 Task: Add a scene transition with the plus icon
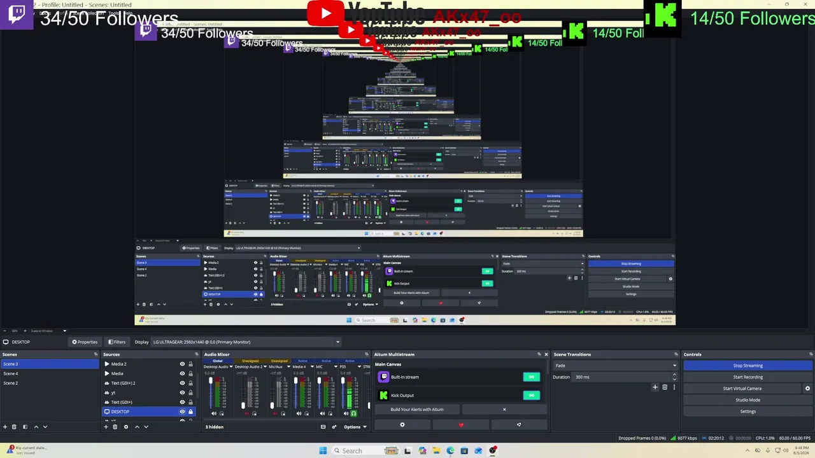(x=655, y=387)
